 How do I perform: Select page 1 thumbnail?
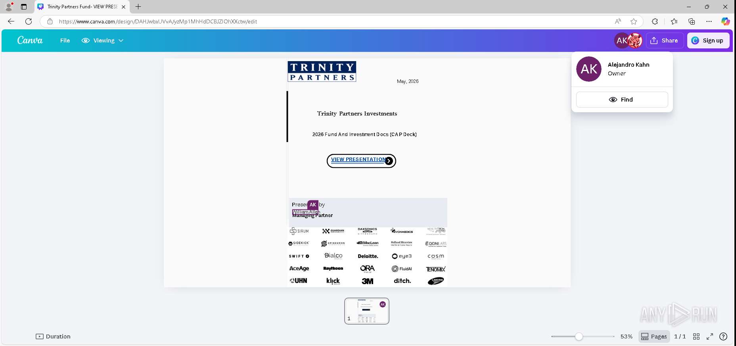click(367, 311)
